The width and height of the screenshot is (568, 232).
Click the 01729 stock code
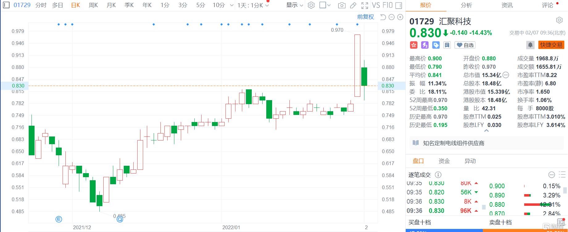[22, 5]
